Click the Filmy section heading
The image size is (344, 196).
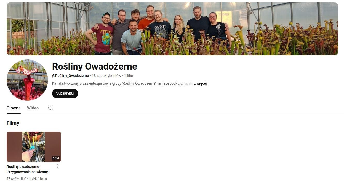(13, 123)
